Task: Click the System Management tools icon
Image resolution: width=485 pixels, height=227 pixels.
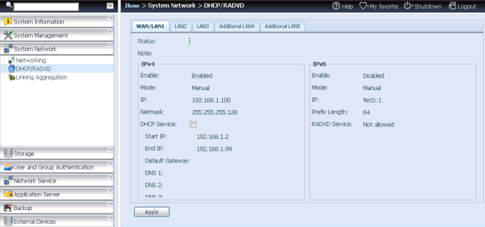Action: [8, 35]
